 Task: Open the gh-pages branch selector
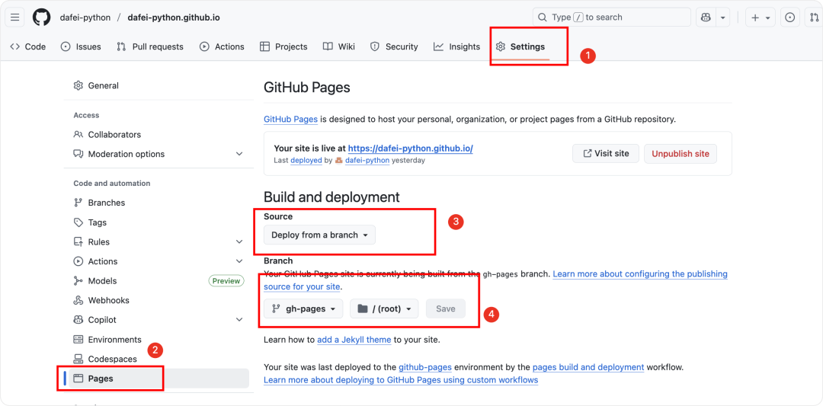(303, 309)
